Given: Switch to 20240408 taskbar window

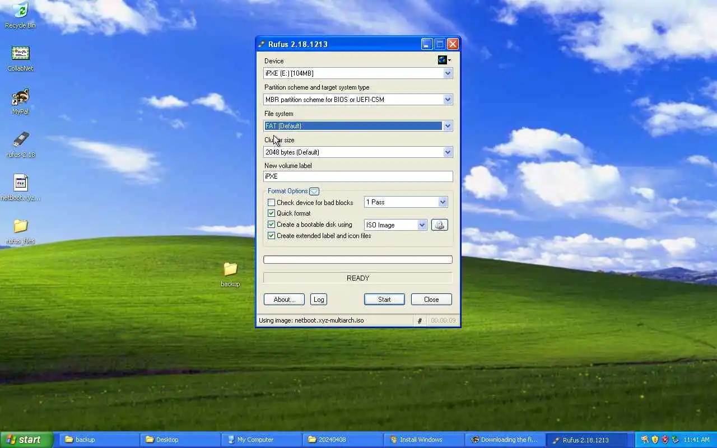Looking at the screenshot, I should click(x=343, y=440).
